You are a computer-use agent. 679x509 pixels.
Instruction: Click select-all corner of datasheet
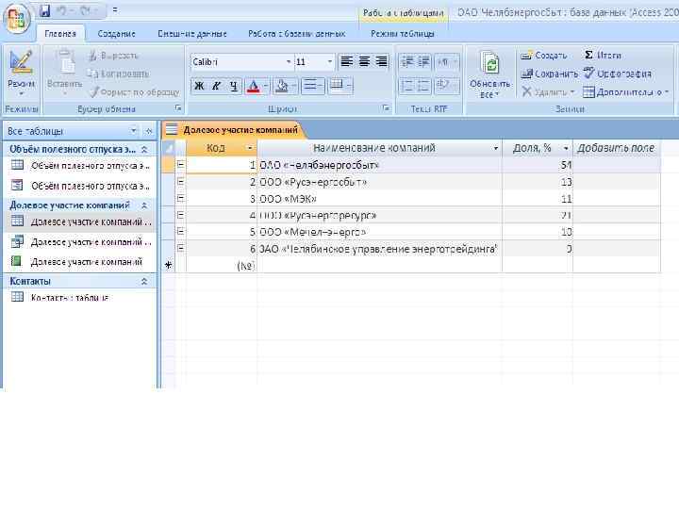tap(169, 149)
